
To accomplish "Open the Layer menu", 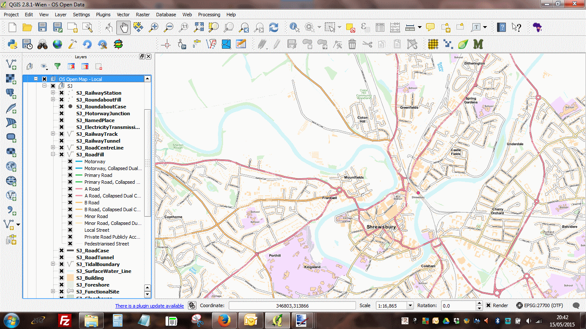I will point(60,15).
